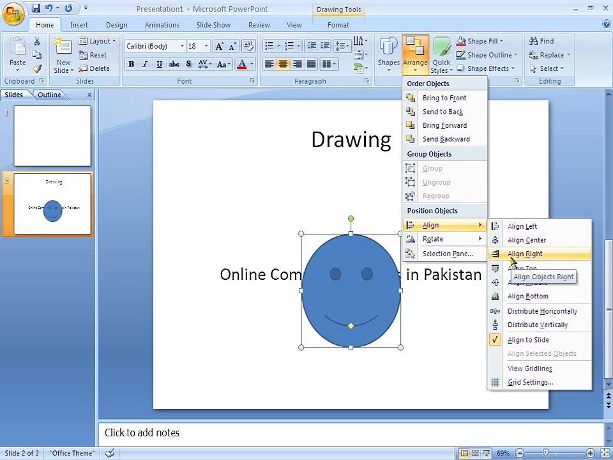Choose Bring to Front

445,98
